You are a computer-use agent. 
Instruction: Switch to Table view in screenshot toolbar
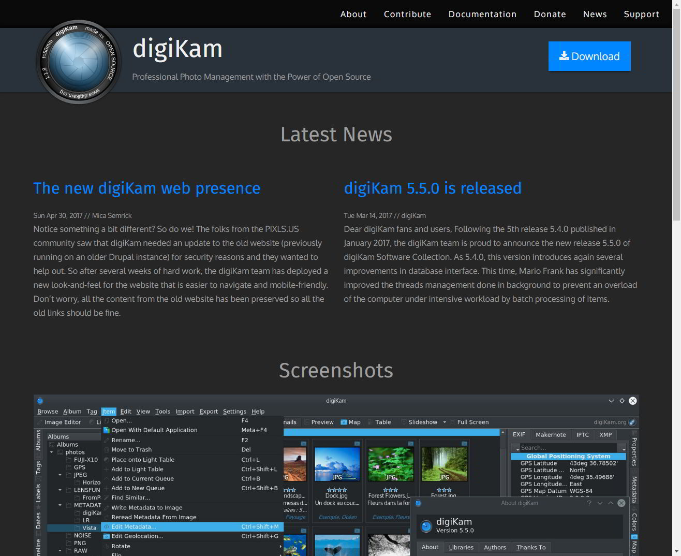pyautogui.click(x=379, y=422)
